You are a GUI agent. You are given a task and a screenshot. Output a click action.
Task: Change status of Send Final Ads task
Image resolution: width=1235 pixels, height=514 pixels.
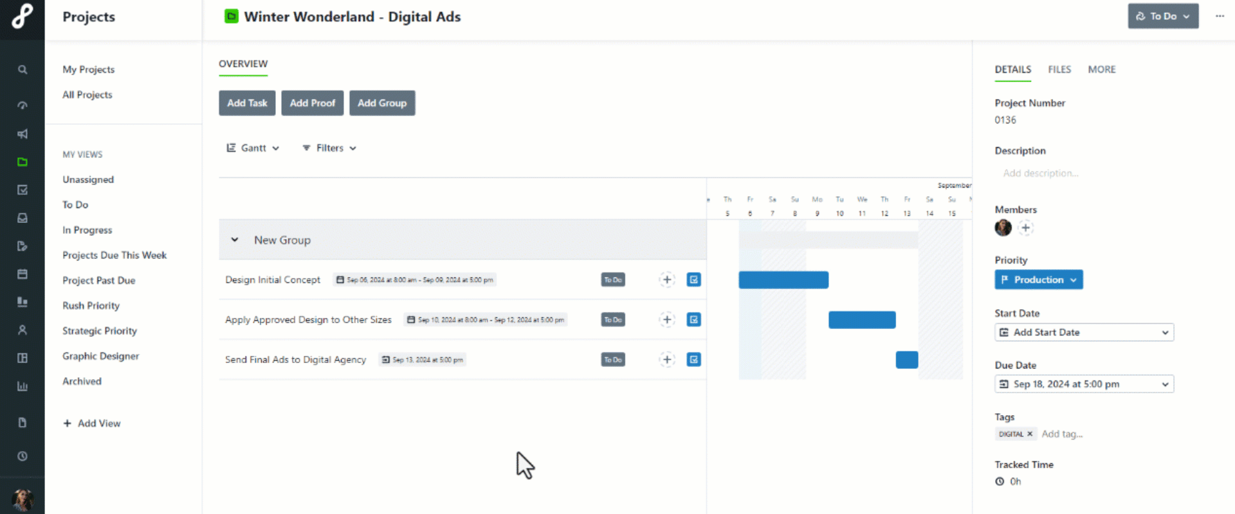tap(613, 359)
